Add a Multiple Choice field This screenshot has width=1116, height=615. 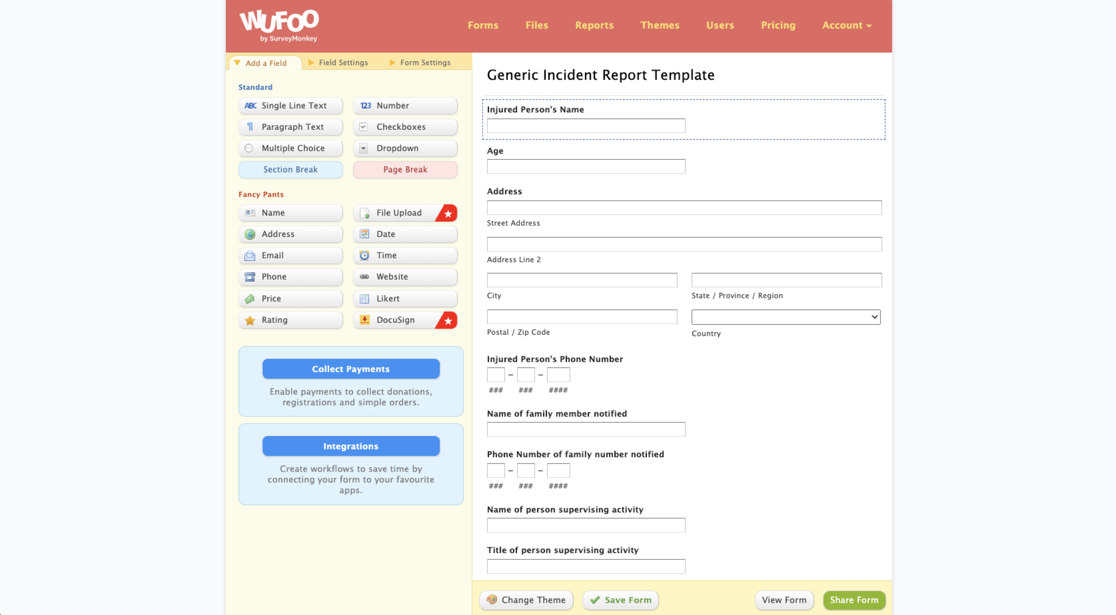[290, 148]
